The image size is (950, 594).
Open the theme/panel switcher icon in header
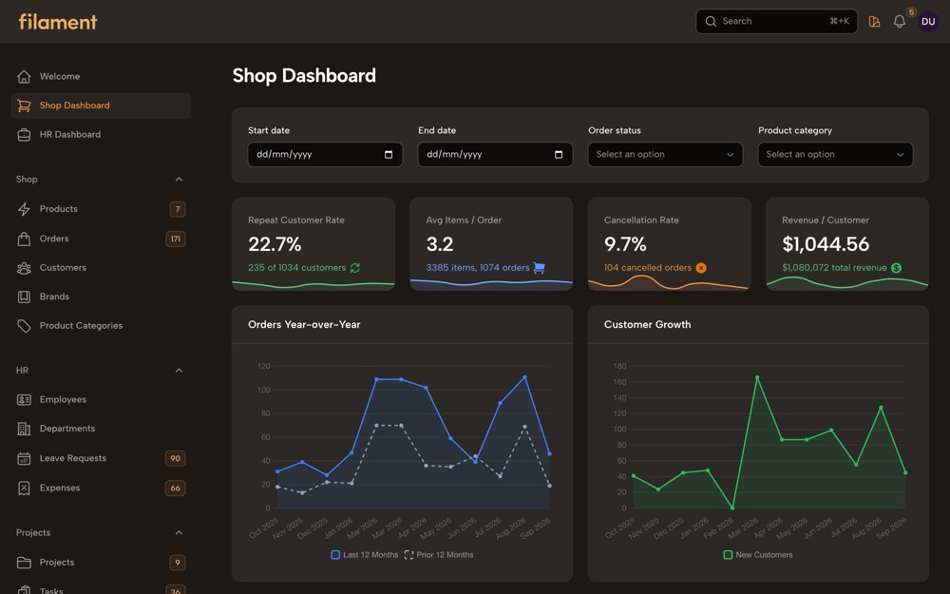[874, 22]
